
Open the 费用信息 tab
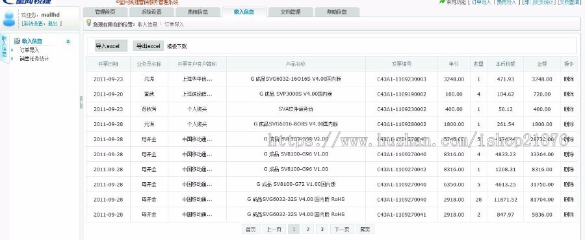click(198, 12)
